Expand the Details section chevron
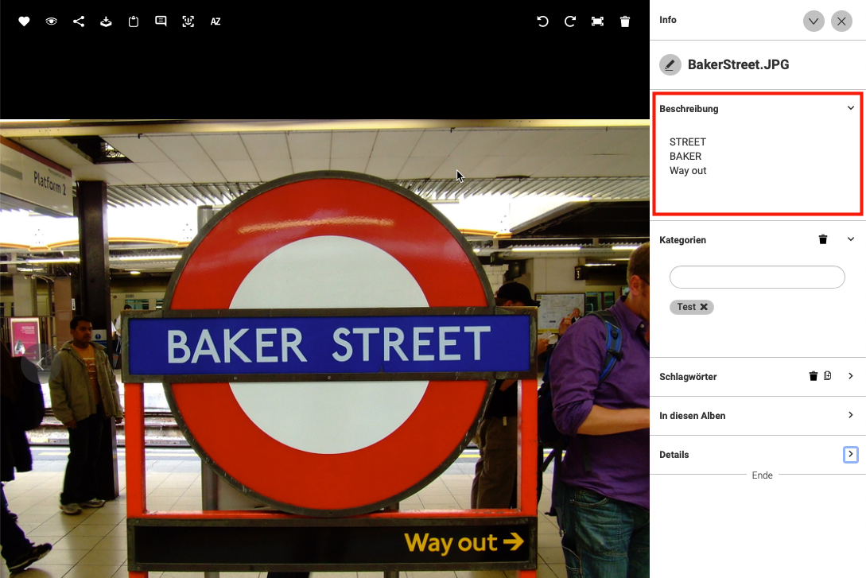Viewport: 866px width, 578px height. coord(851,454)
